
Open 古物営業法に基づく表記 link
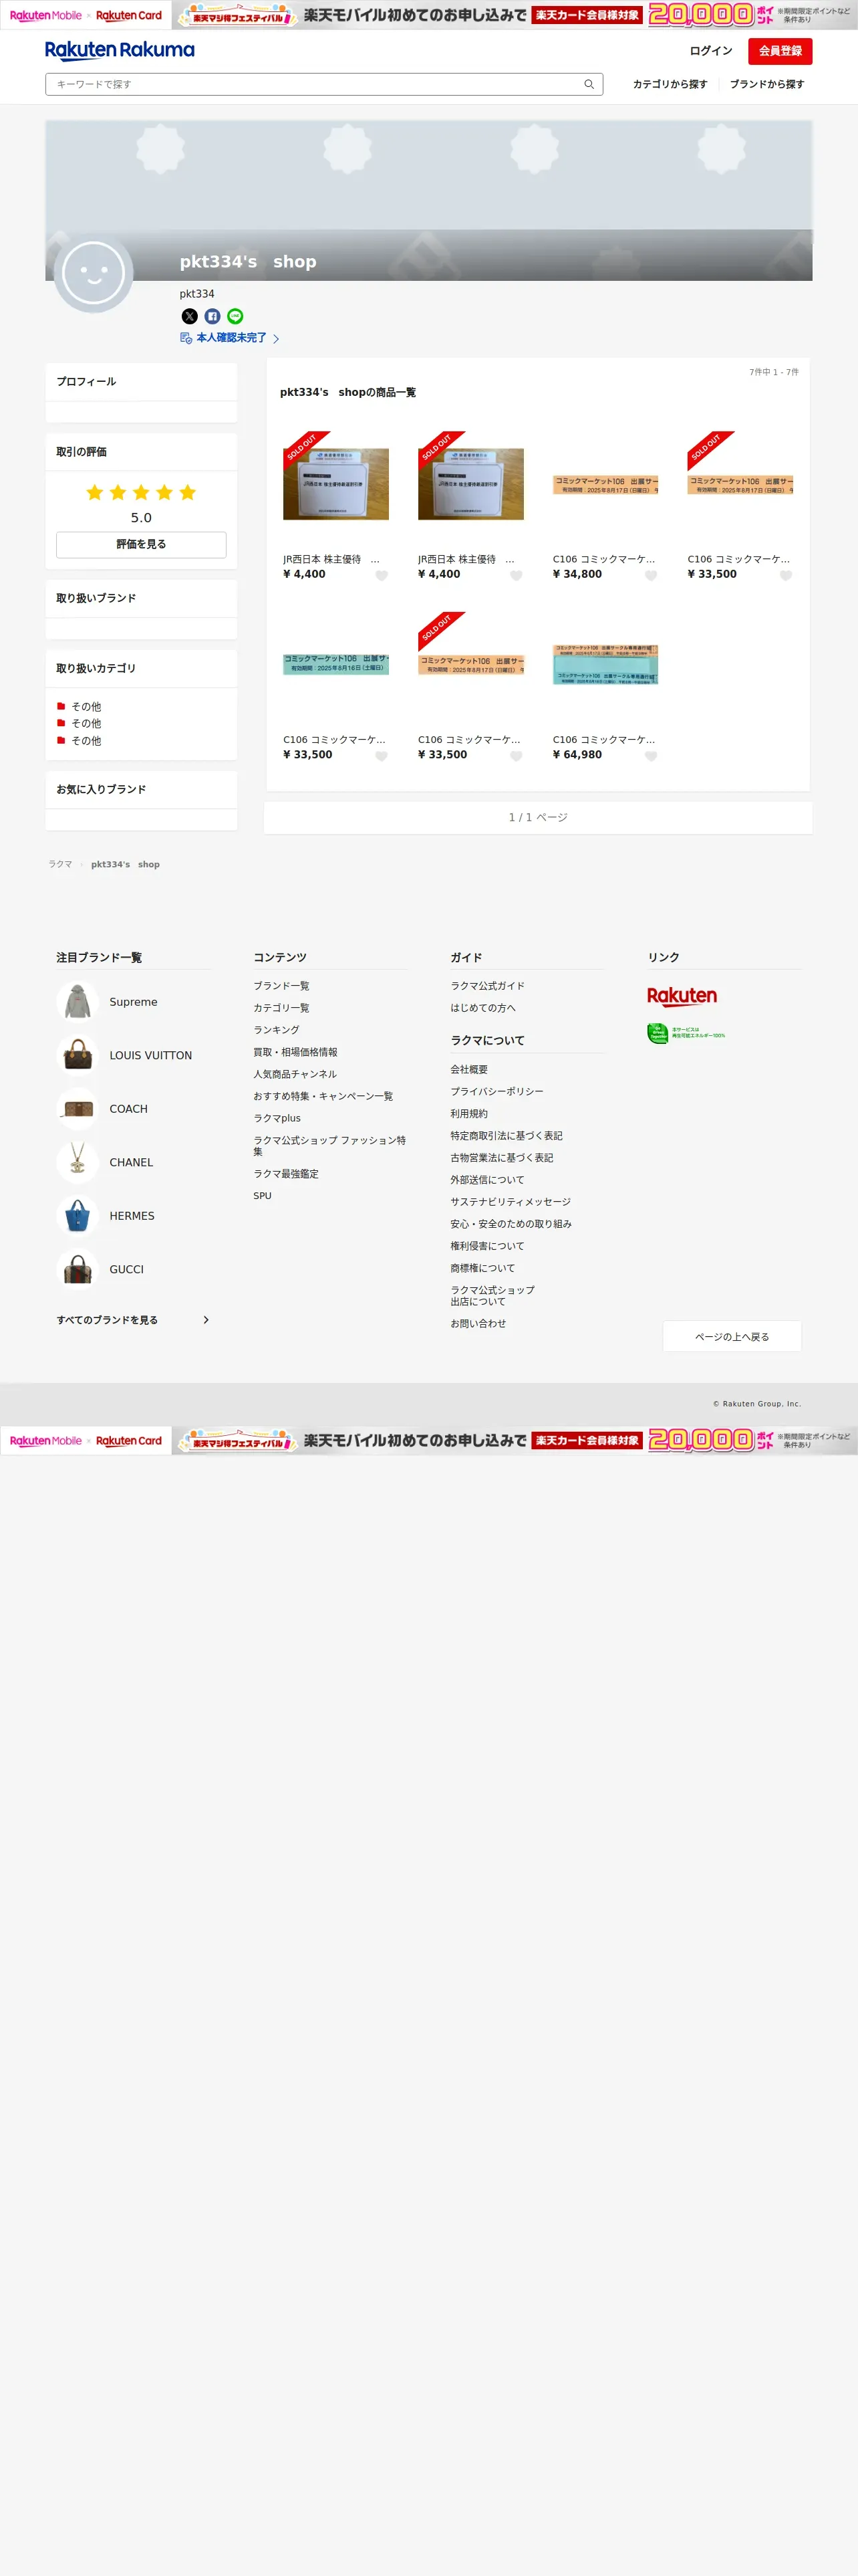click(x=501, y=1158)
